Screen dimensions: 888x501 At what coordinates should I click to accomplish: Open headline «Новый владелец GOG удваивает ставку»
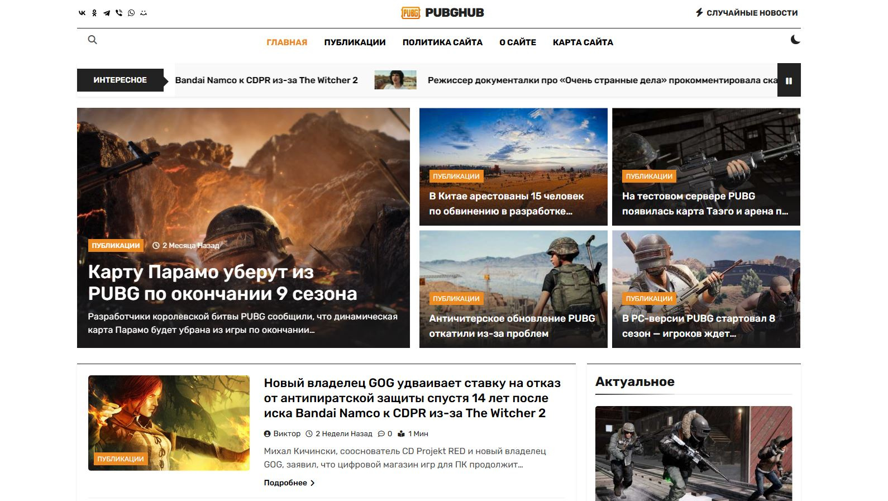pyautogui.click(x=412, y=398)
